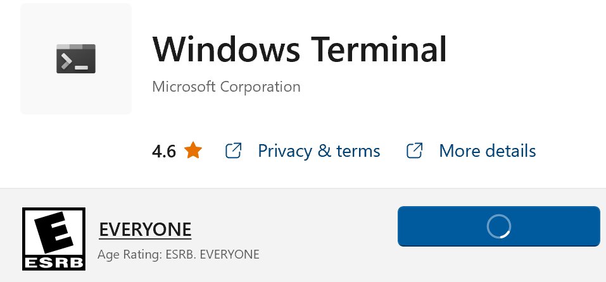Click external-link icon beside Privacy & terms
The image size is (606, 282).
(233, 151)
